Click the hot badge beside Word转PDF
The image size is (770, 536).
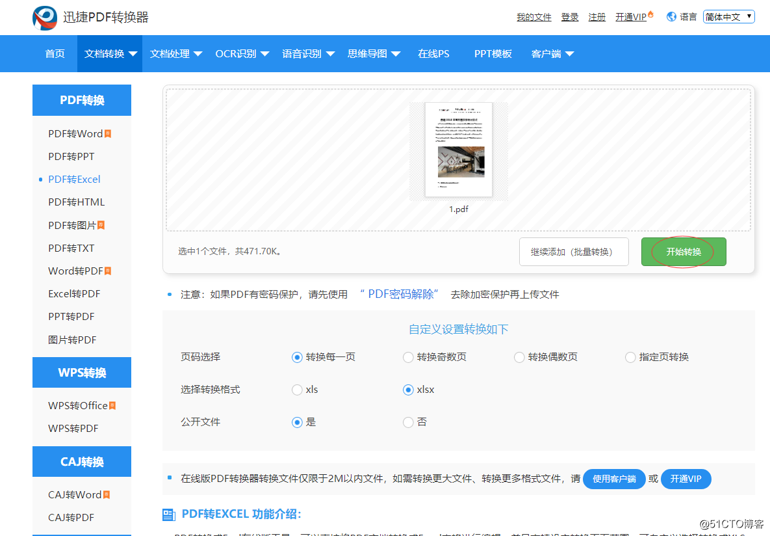point(108,271)
